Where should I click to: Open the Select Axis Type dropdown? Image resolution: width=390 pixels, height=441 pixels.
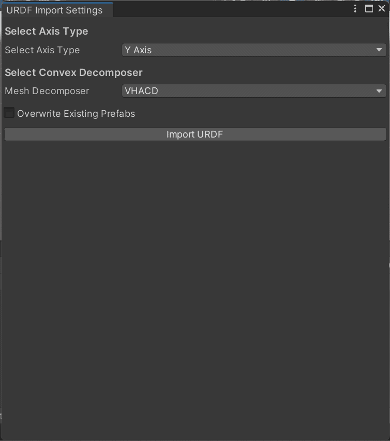253,50
